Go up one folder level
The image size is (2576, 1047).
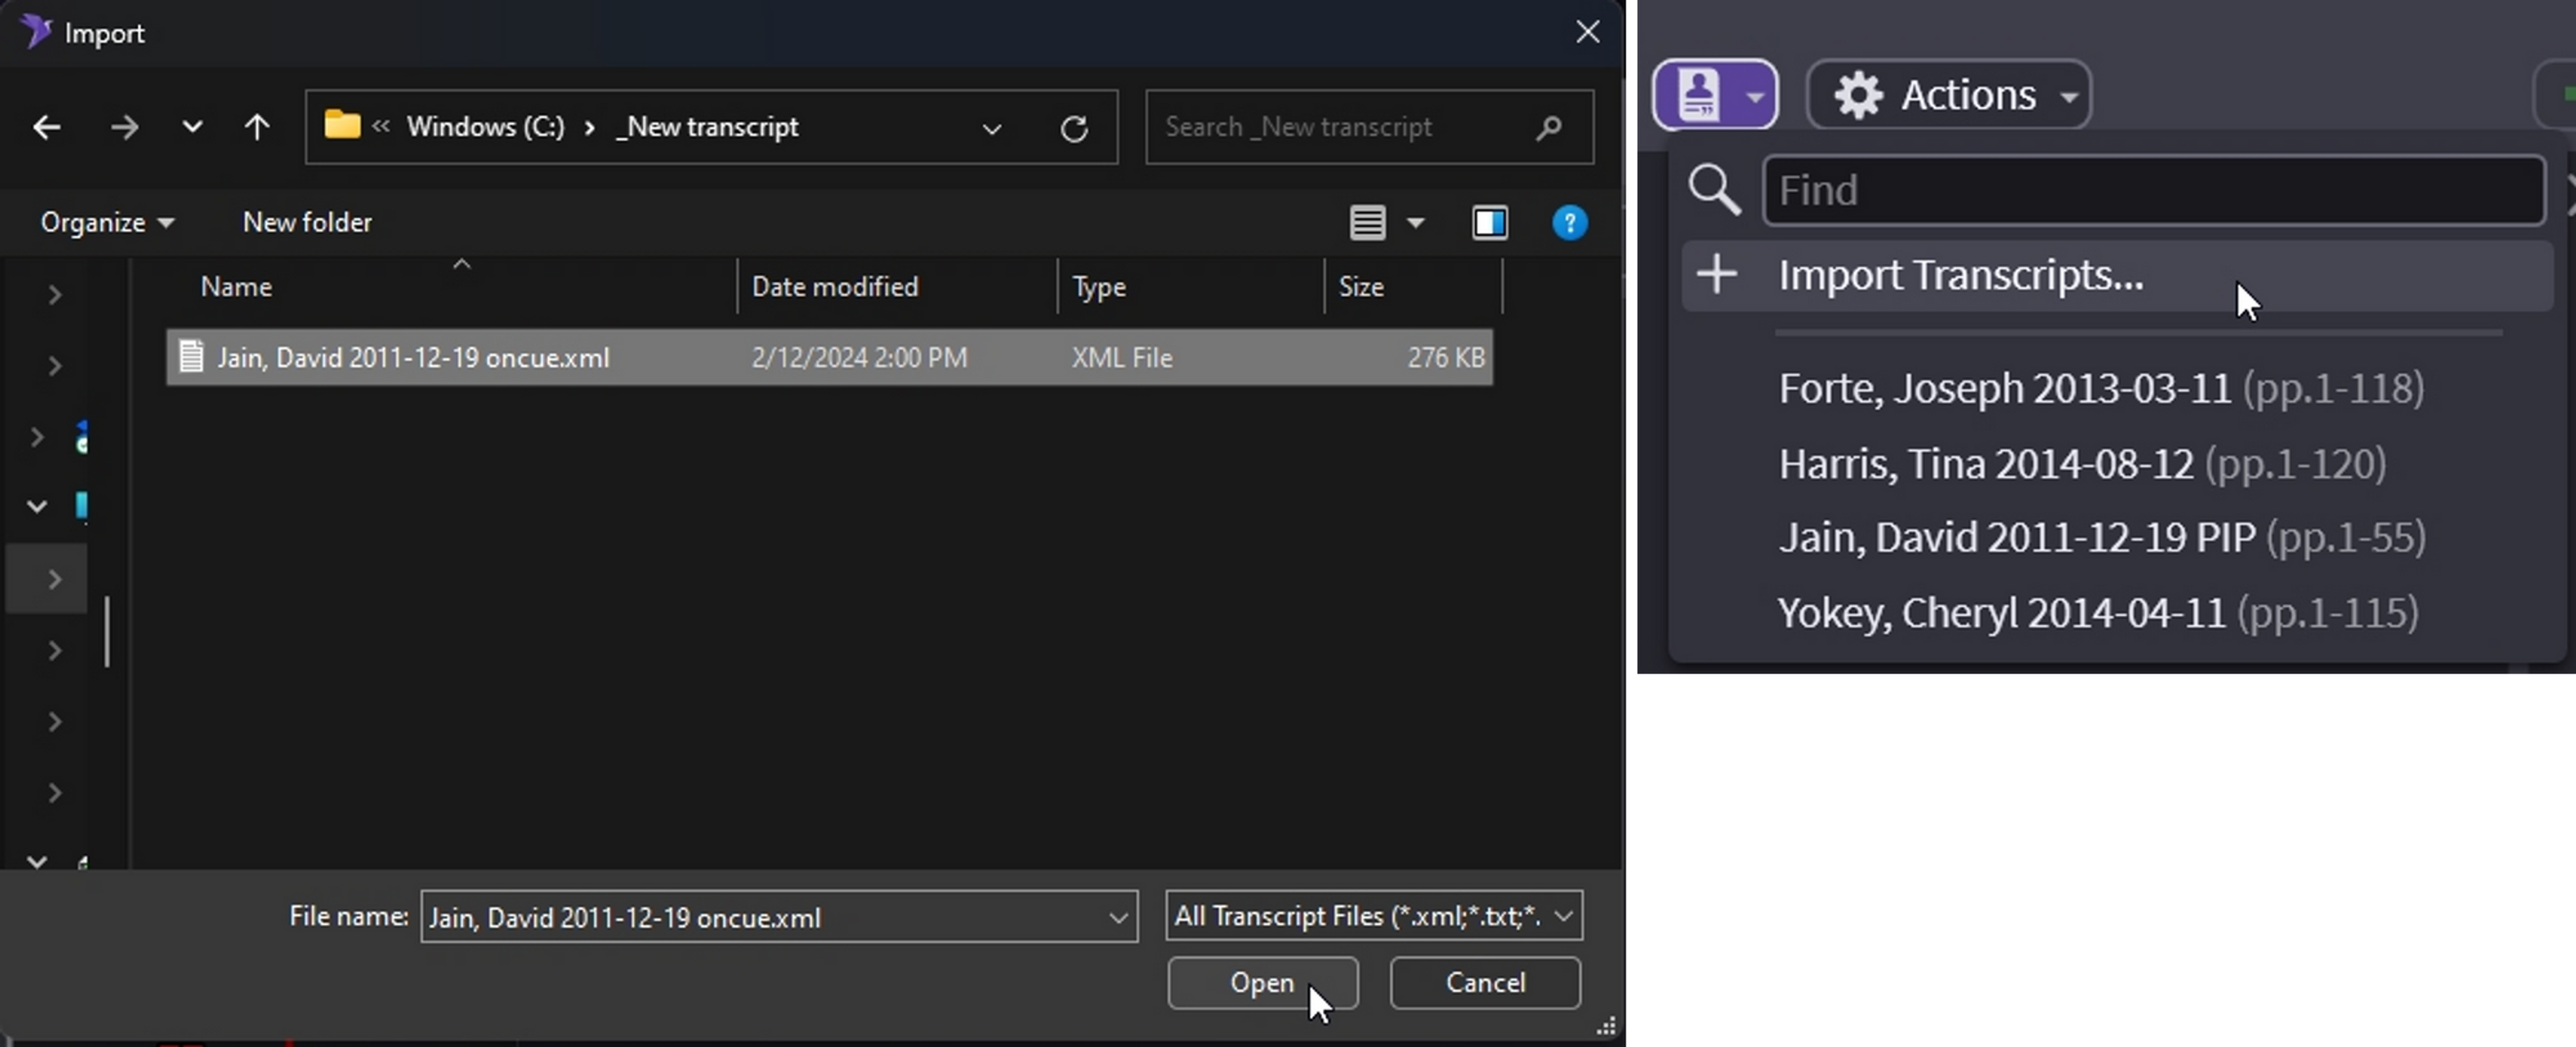point(257,127)
